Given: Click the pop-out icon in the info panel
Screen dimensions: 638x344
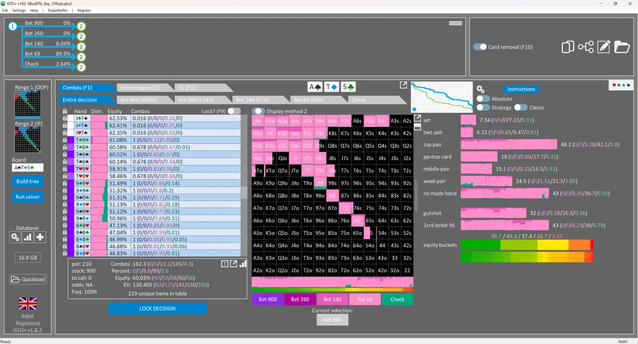Looking at the screenshot, I should [233, 264].
